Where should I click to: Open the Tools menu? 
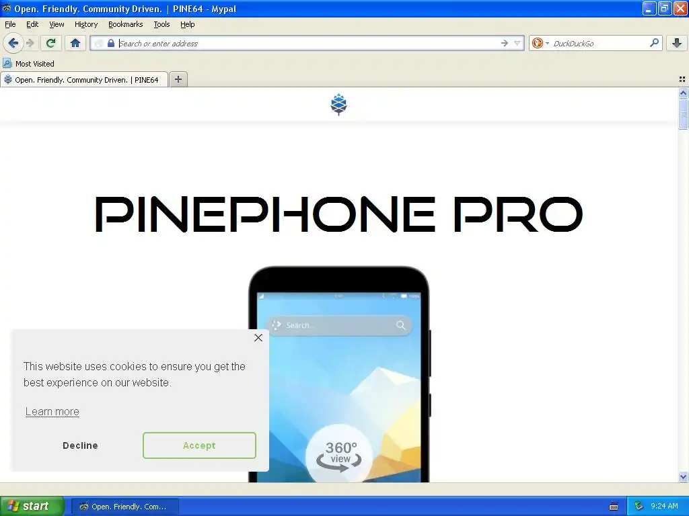coord(161,24)
